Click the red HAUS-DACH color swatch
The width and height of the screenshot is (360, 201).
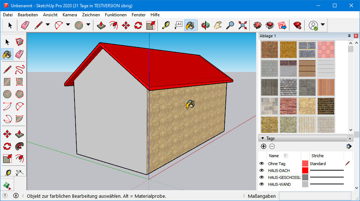tap(305, 171)
